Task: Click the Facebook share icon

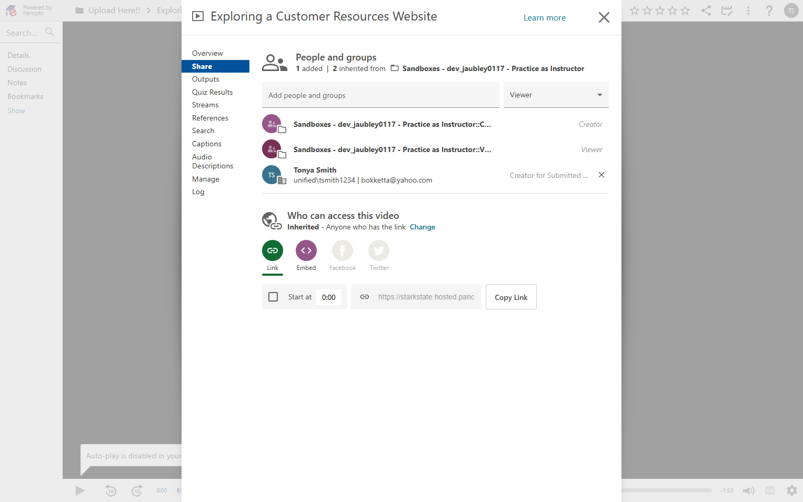Action: [343, 250]
